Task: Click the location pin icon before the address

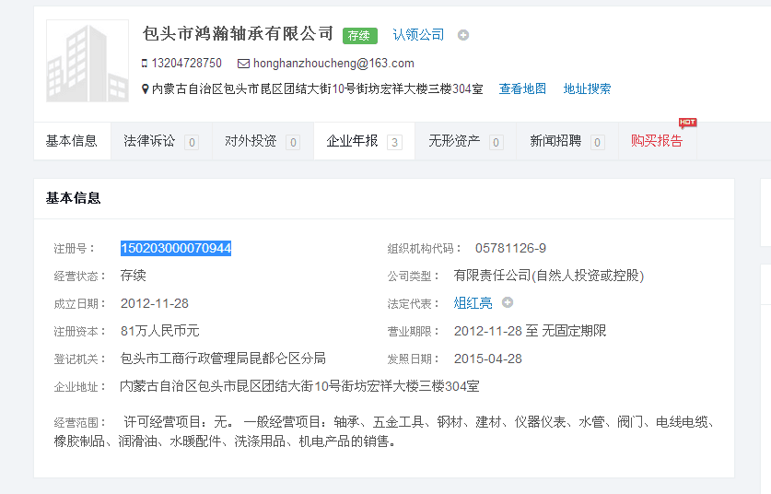Action: (x=145, y=89)
